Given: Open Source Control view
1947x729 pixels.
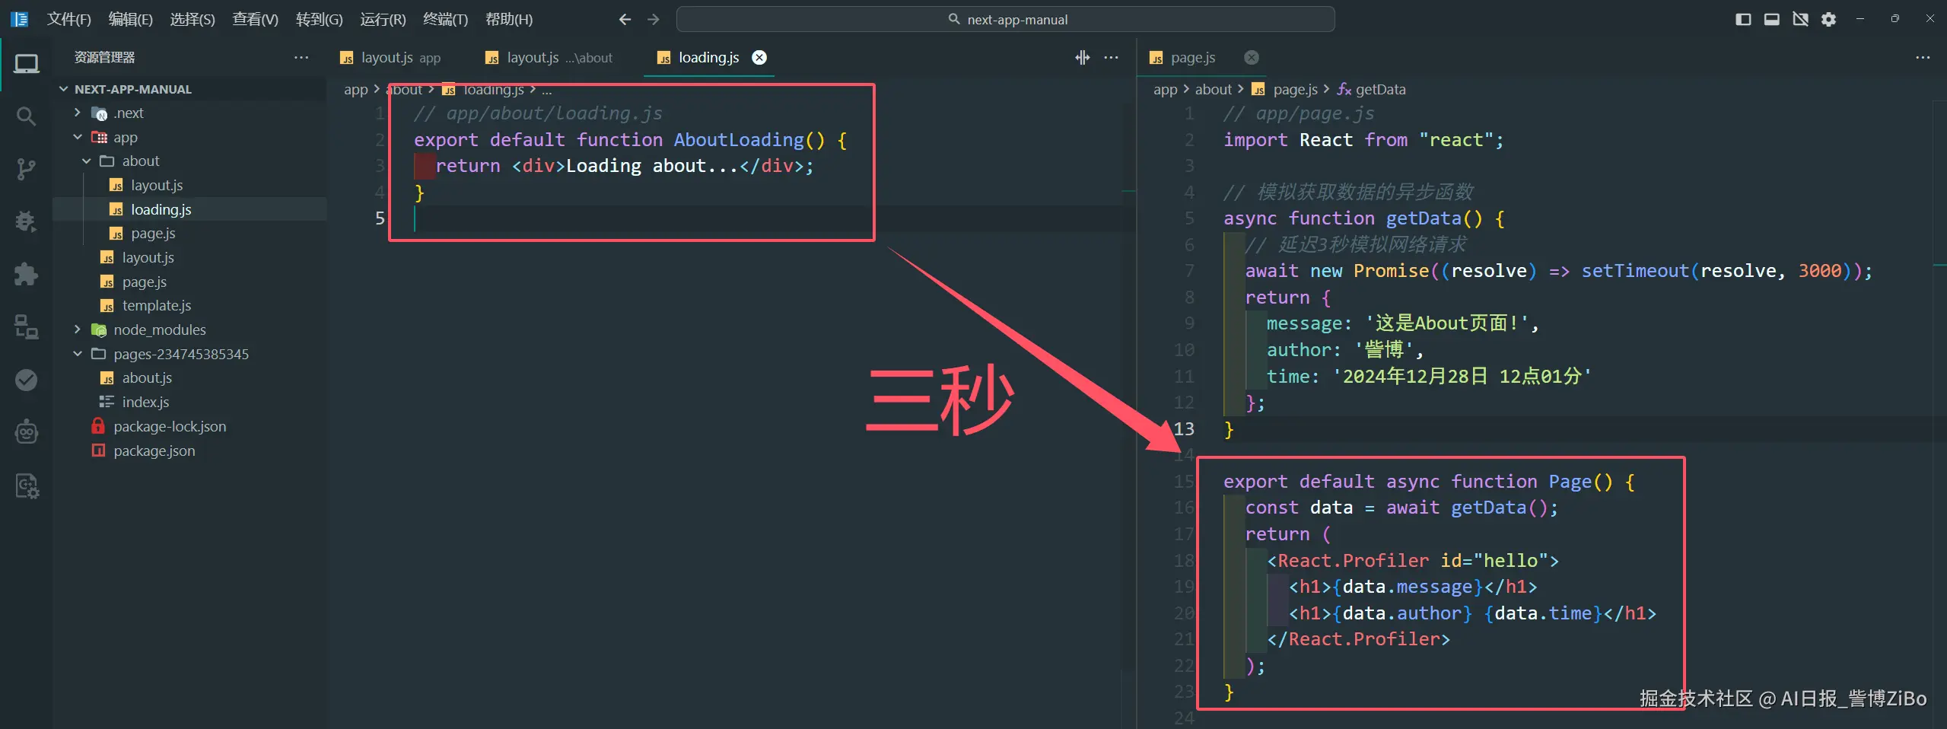Looking at the screenshot, I should click(27, 169).
